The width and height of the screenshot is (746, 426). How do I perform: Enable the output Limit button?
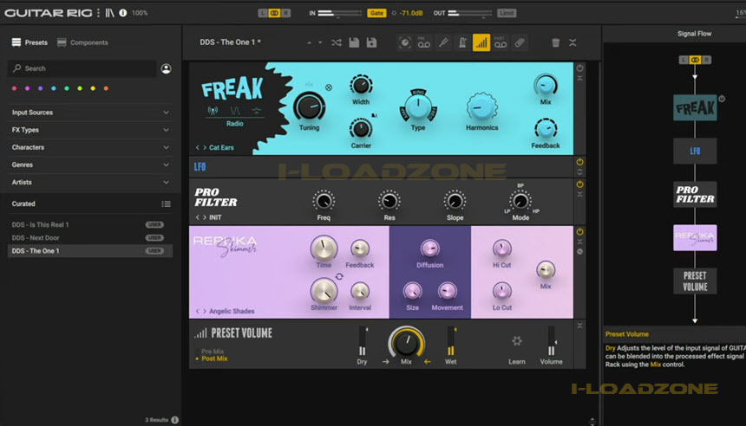pos(507,13)
